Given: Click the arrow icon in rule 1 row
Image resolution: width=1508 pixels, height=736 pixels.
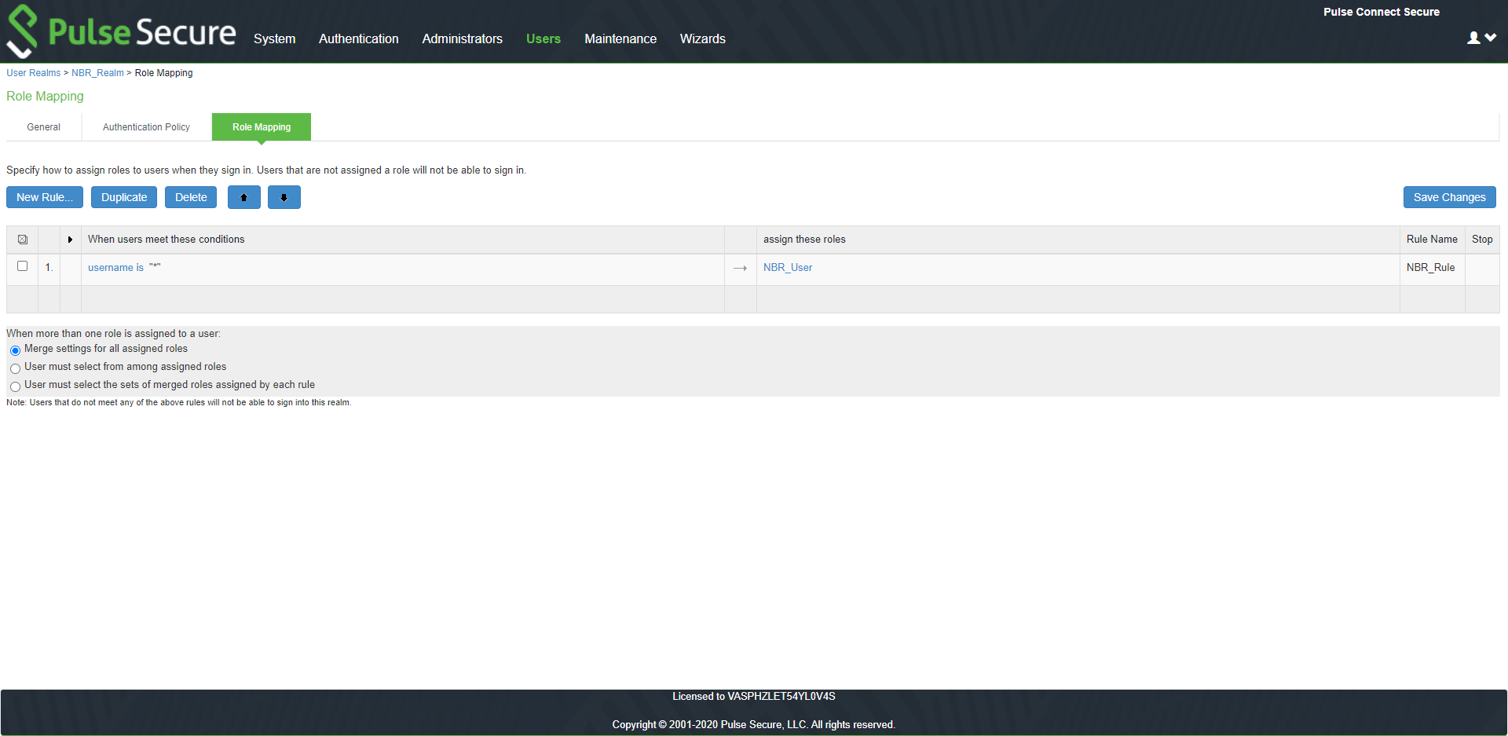Looking at the screenshot, I should point(740,269).
